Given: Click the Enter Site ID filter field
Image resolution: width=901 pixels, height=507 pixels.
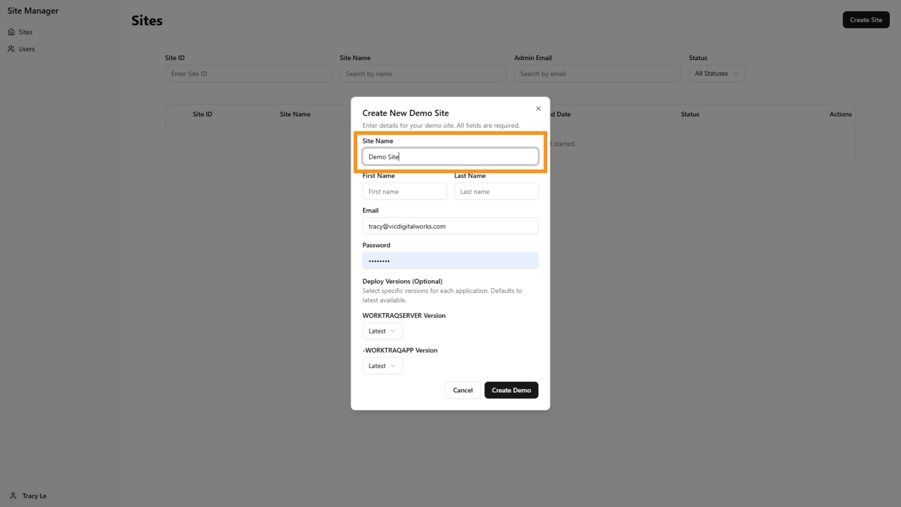Looking at the screenshot, I should [248, 74].
